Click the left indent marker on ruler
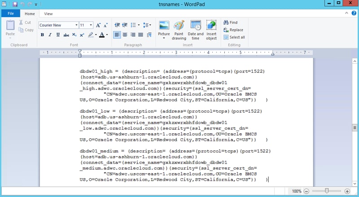This screenshot has width=359, height=197. point(80,53)
